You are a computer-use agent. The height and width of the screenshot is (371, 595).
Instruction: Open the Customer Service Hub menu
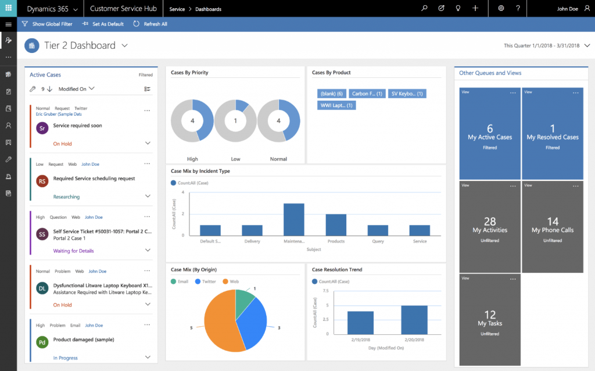[123, 8]
